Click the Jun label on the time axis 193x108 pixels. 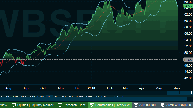(177, 88)
